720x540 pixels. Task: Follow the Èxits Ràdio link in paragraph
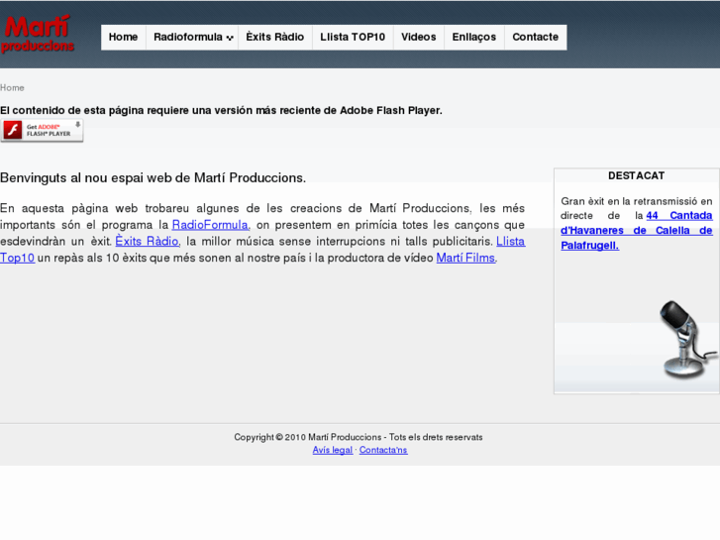(147, 242)
